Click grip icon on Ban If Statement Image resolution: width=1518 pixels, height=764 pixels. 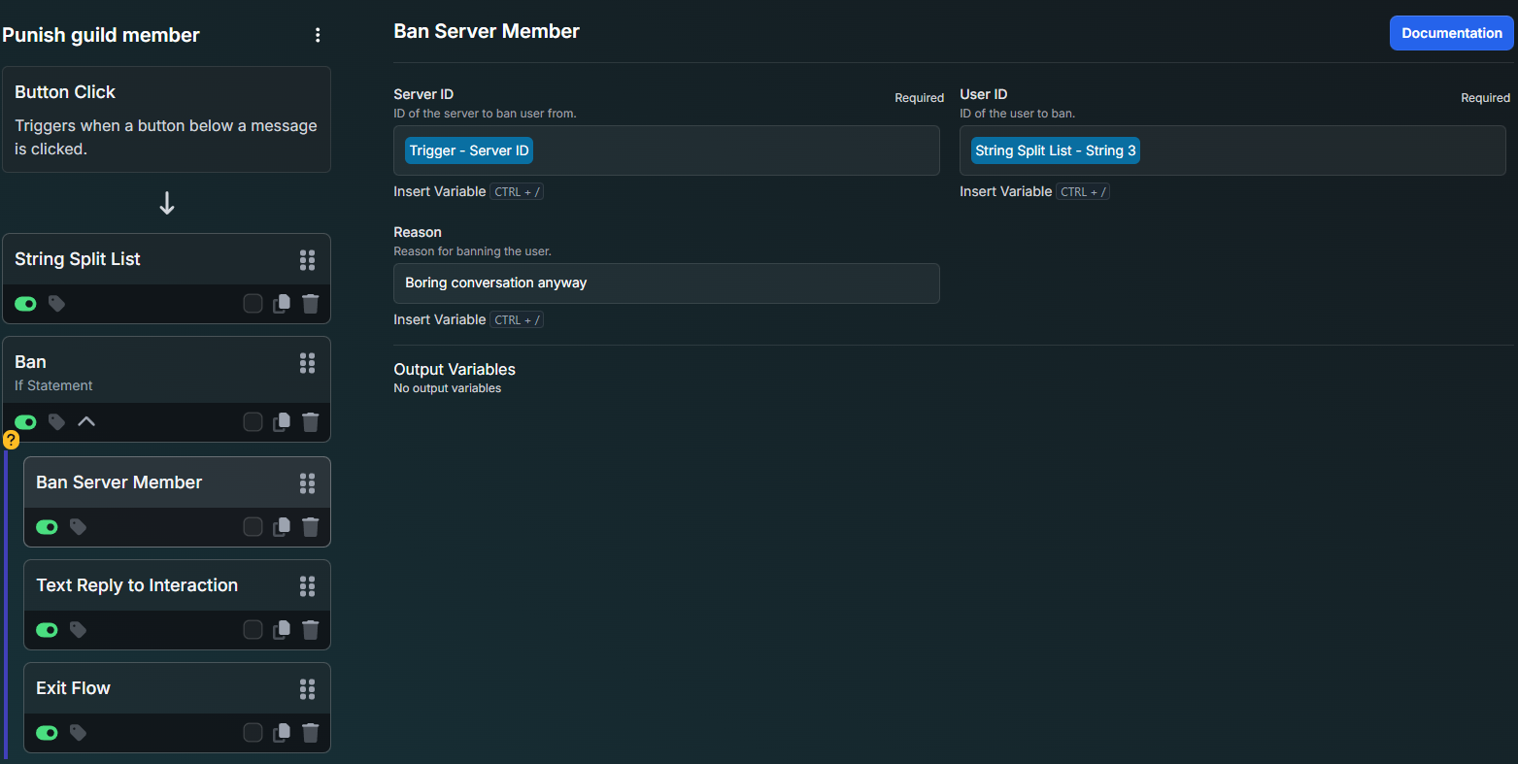[x=308, y=363]
